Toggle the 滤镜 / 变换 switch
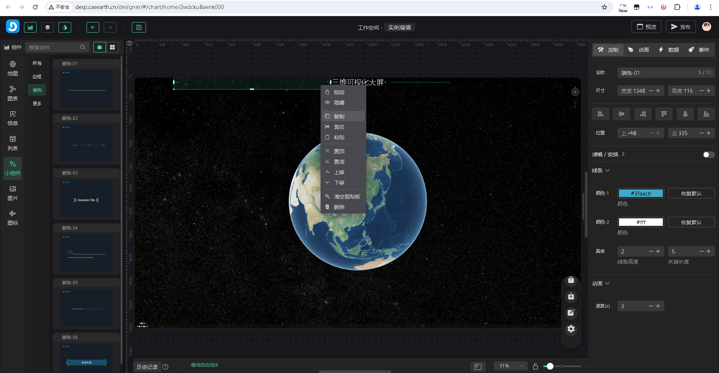 708,155
